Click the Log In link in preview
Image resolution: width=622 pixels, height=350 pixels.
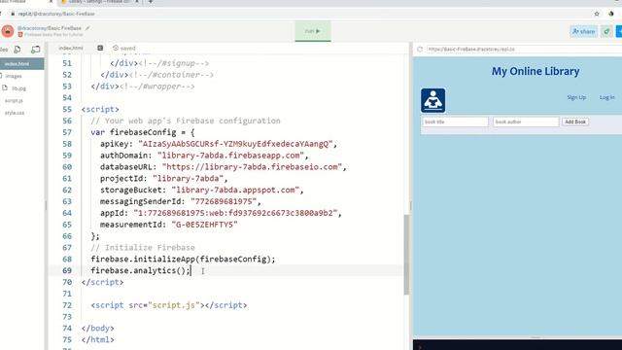tap(606, 97)
